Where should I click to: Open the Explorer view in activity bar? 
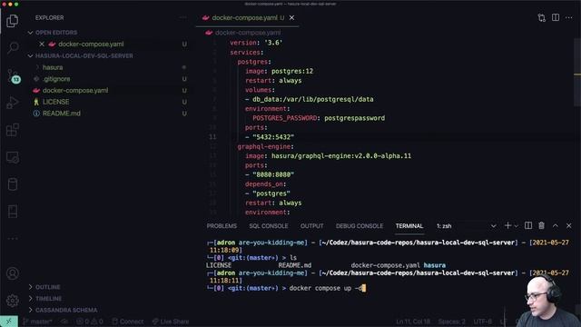[12, 21]
